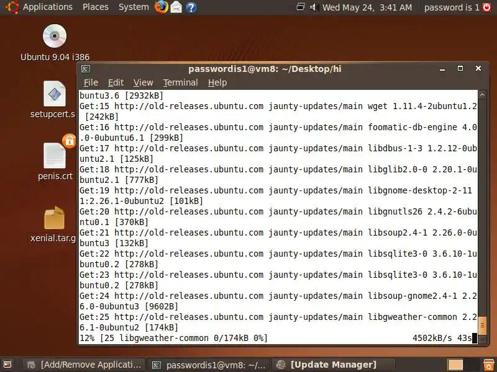Image resolution: width=497 pixels, height=372 pixels.
Task: Open the Help question mark launcher
Action: [x=191, y=7]
